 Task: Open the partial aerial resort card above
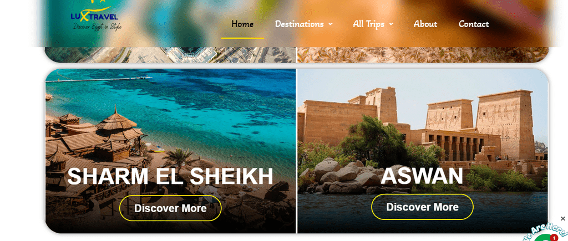170,55
